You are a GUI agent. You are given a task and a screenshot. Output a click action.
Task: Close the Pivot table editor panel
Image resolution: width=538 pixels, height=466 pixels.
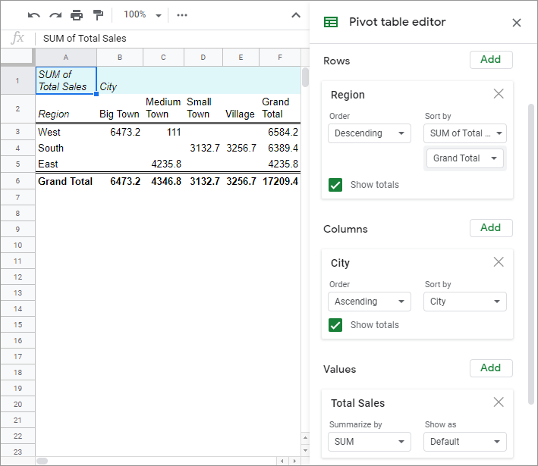(x=517, y=23)
